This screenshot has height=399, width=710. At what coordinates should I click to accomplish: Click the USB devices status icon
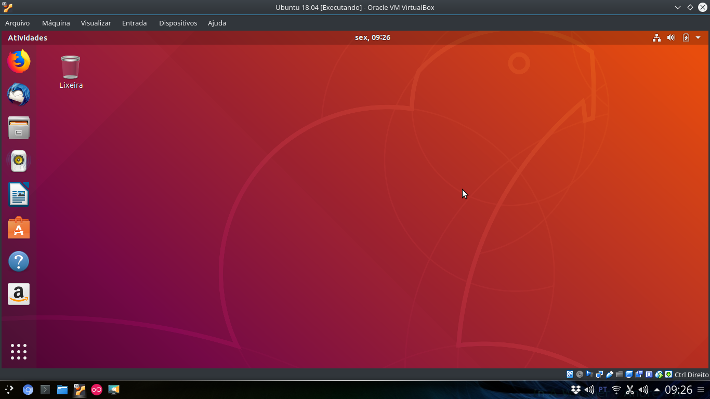609,374
